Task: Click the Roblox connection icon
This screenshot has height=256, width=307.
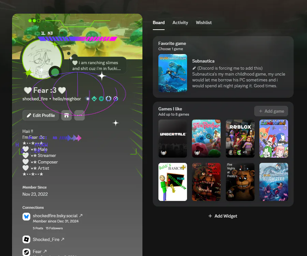Action: click(26, 239)
